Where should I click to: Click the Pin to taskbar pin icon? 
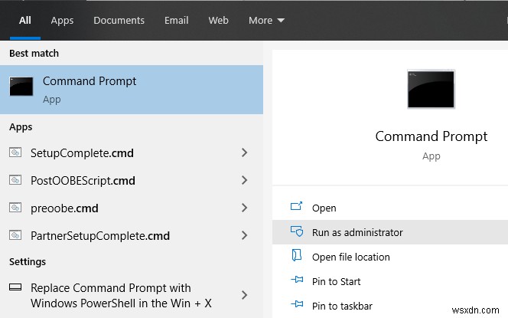297,306
